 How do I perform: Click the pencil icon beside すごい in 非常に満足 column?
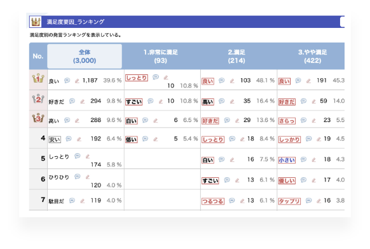[x=161, y=102]
